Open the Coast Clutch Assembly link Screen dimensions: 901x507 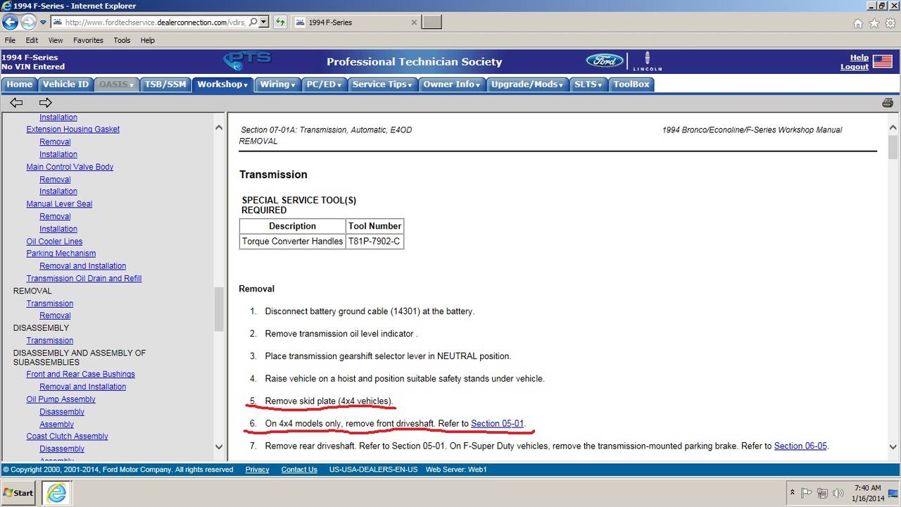(x=67, y=437)
